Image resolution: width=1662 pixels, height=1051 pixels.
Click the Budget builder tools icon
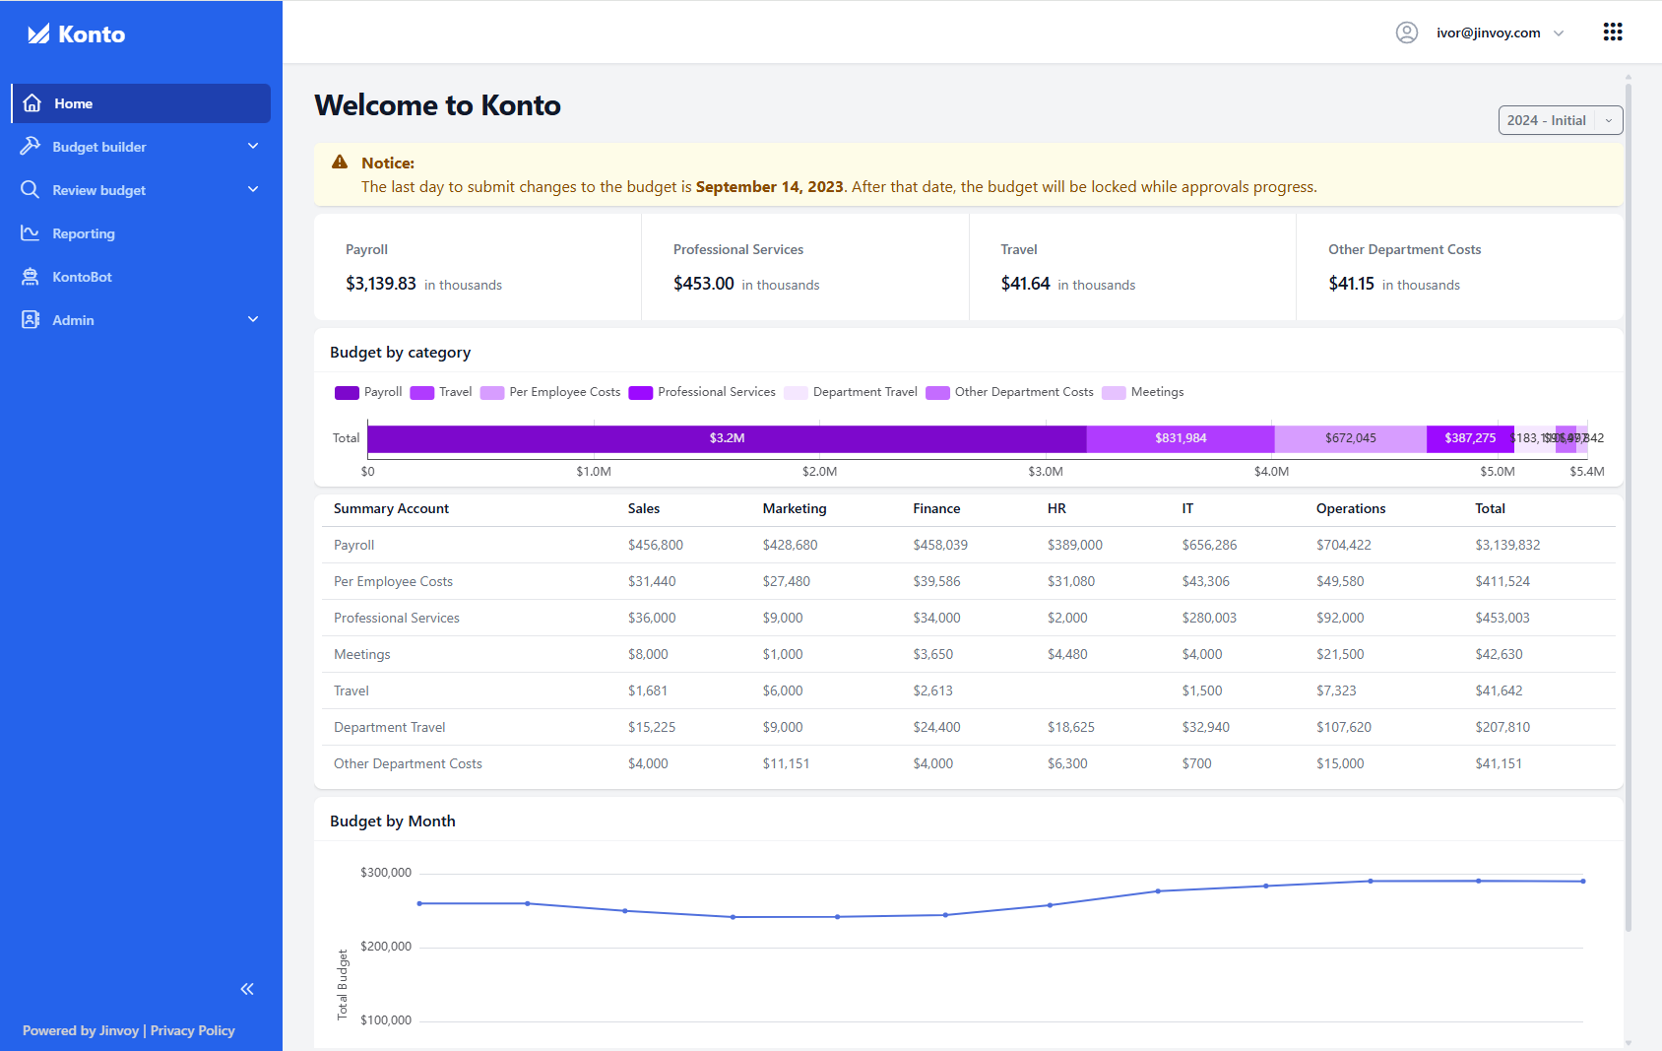tap(31, 146)
